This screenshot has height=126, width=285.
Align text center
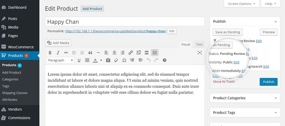click(x=114, y=53)
